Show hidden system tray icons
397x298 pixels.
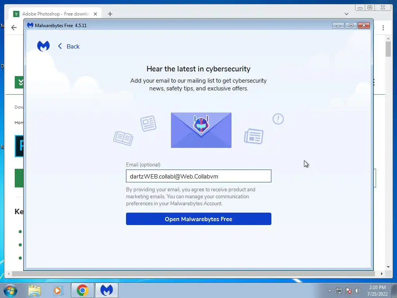(330, 291)
